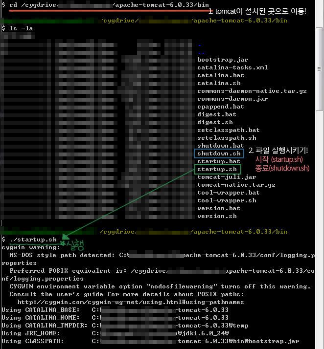
Task: Click the 'Using CLASSPATH:' line
Action: coord(150,341)
